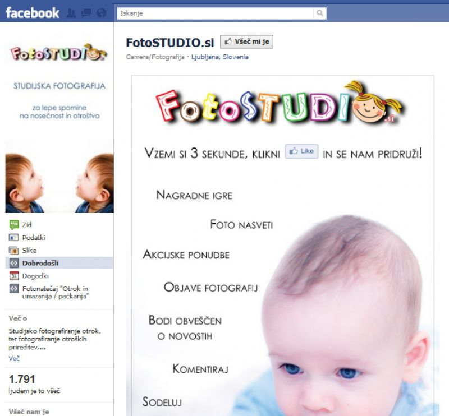
Task: Click the Camera/Fotografija category text
Action: click(x=155, y=57)
